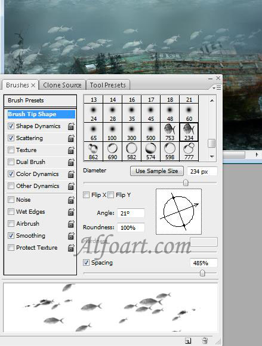Viewport: 262px width, 346px height.
Task: Uncheck the Spacing checkbox
Action: point(86,262)
